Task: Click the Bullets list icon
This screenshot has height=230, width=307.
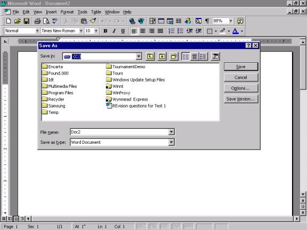Action: tap(180, 31)
